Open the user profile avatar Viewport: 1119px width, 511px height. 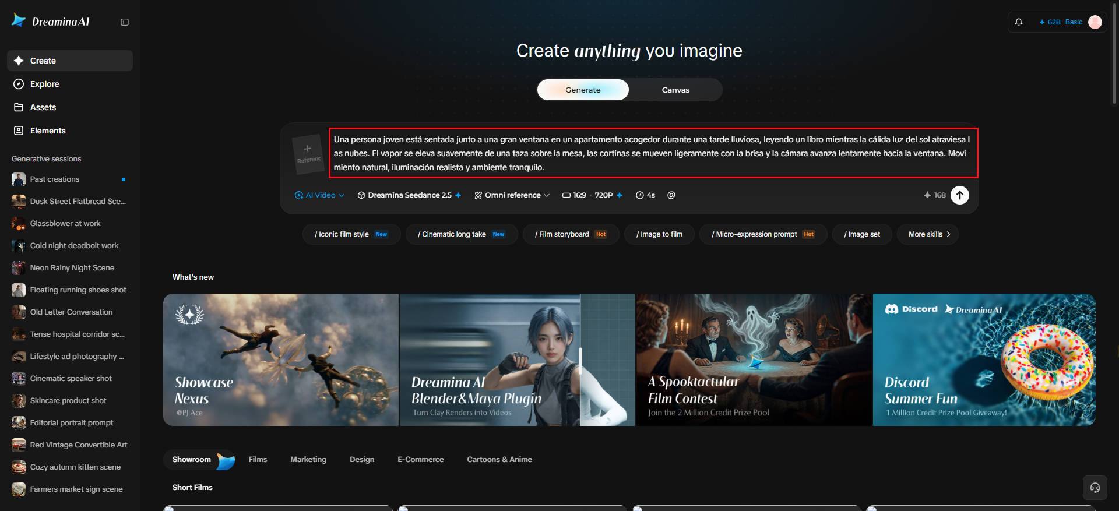pos(1095,22)
